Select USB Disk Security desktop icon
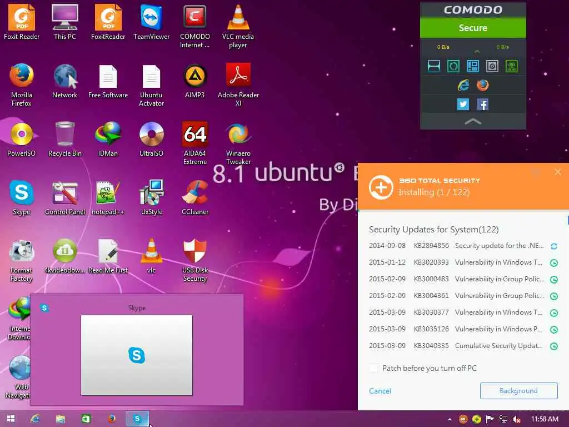Image resolution: width=569 pixels, height=427 pixels. pos(195,260)
